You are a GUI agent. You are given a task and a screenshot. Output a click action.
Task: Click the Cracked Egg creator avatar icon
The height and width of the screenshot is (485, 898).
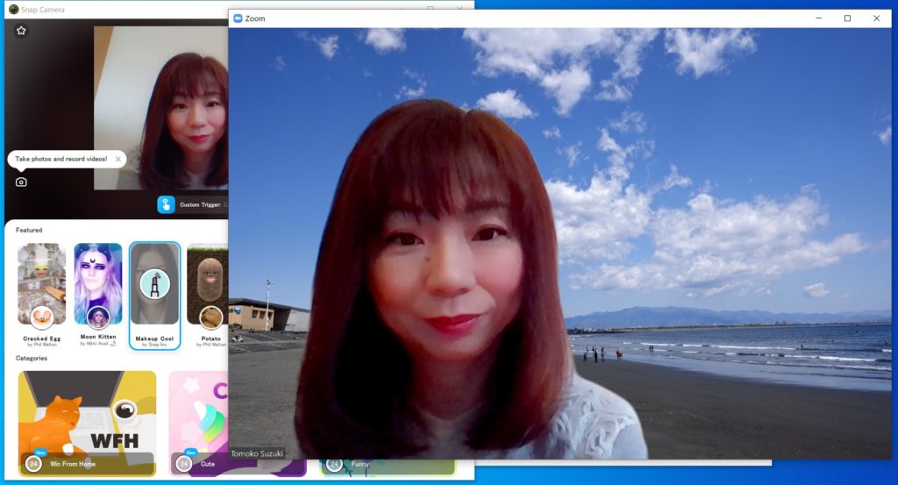[x=41, y=317]
